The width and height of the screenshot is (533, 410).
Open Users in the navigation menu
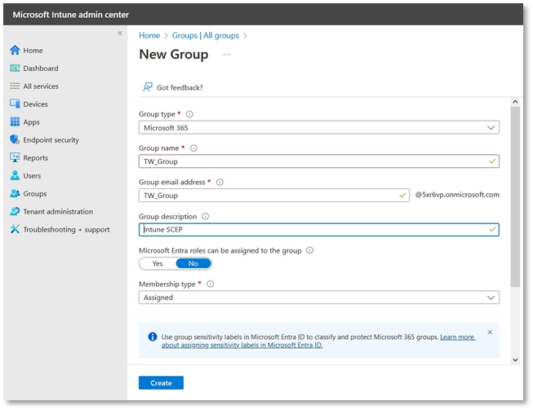coord(32,176)
